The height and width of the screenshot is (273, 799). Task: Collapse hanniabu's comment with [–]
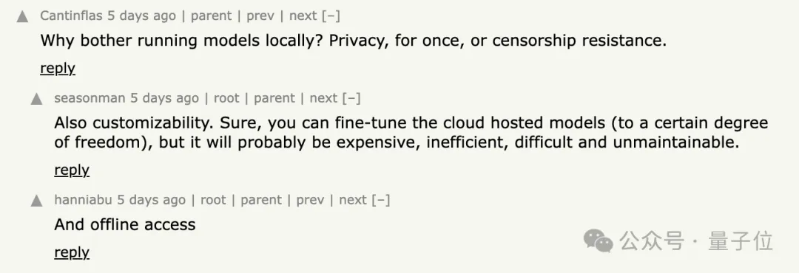tap(381, 200)
